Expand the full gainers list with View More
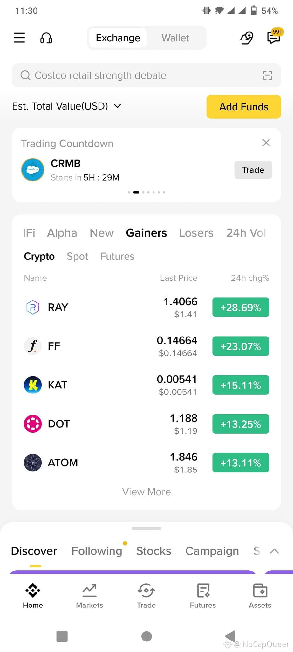 click(146, 492)
